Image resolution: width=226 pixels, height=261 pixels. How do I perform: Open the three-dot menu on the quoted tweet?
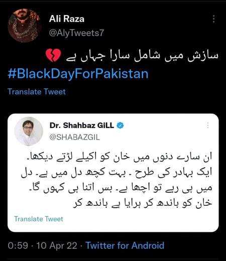click(x=208, y=125)
